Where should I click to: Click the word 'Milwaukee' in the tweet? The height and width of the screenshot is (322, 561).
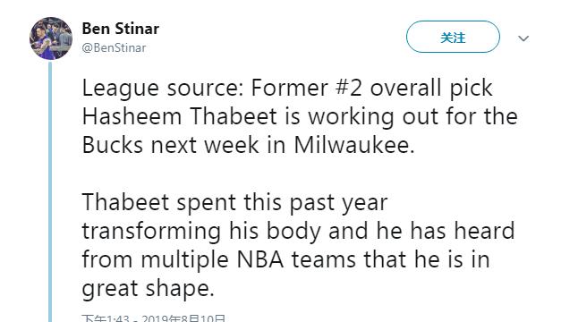click(354, 145)
